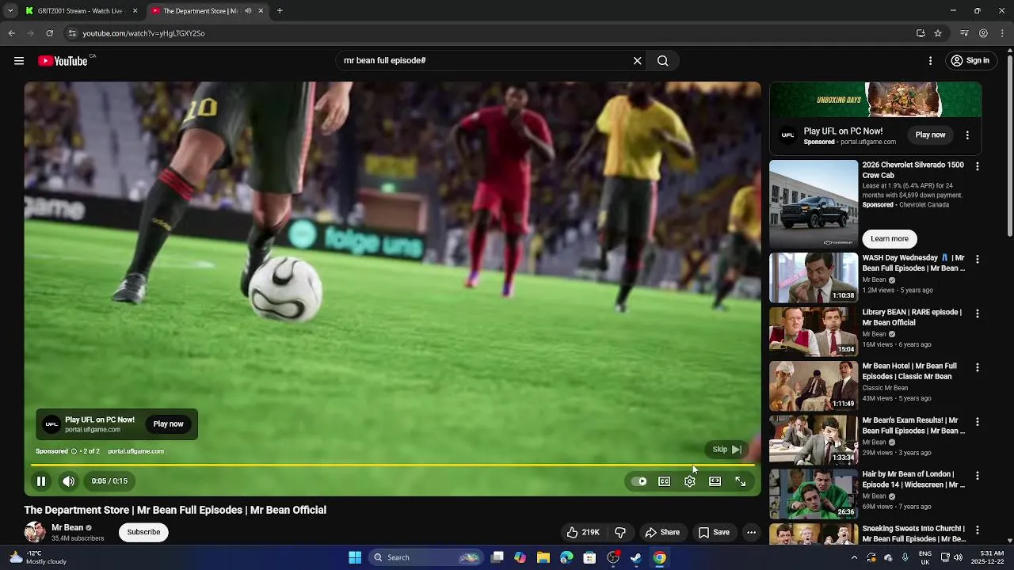1014x570 pixels.
Task: Open WASH Day Wednesday video thumbnail
Action: (x=814, y=278)
